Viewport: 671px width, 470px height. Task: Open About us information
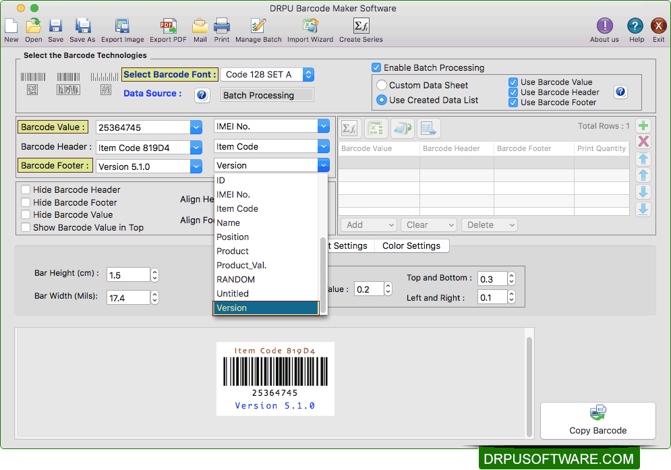tap(605, 26)
